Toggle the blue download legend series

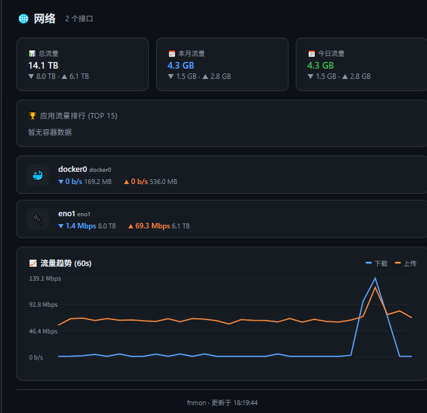[377, 263]
